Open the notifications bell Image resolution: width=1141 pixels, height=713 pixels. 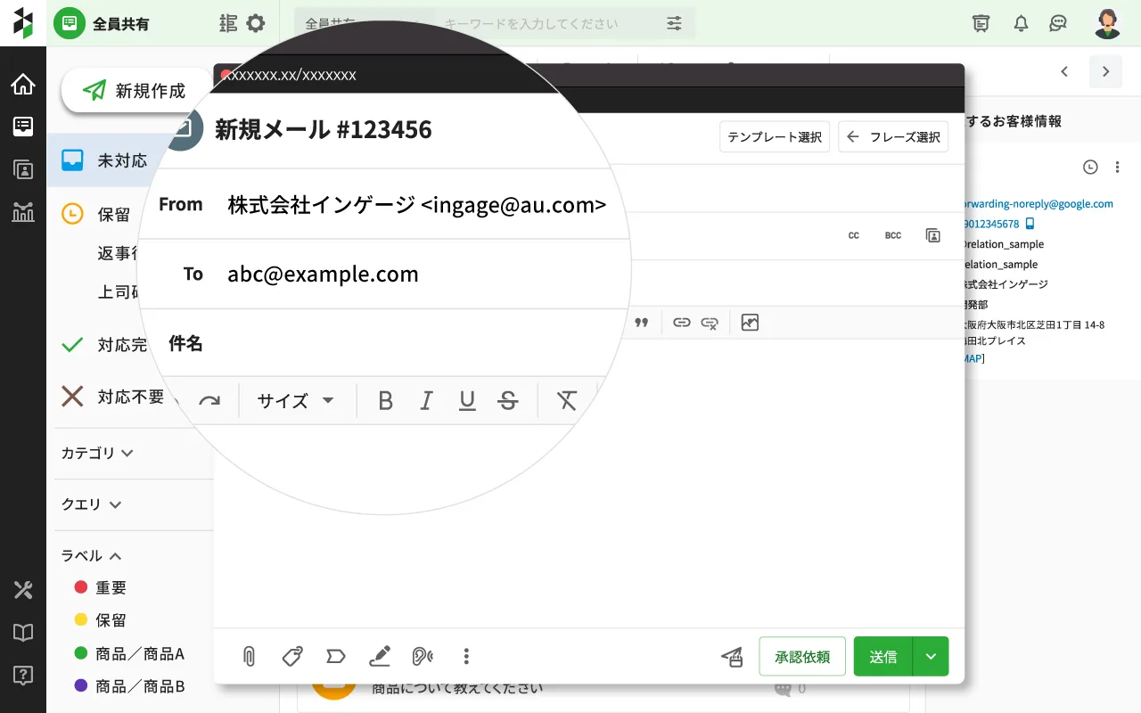pyautogui.click(x=1022, y=23)
